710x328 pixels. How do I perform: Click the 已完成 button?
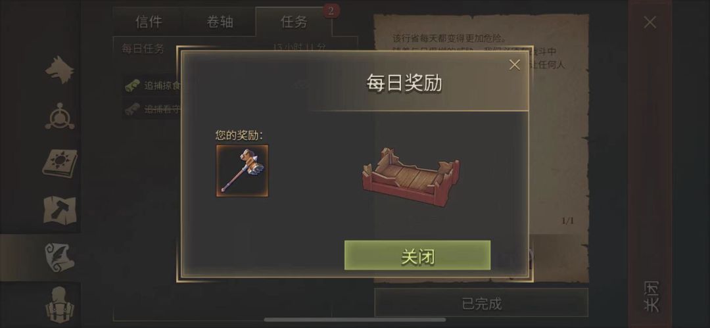481,303
